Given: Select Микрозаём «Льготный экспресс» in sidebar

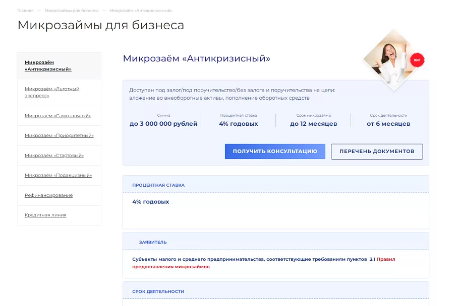Looking at the screenshot, I should click(x=52, y=92).
